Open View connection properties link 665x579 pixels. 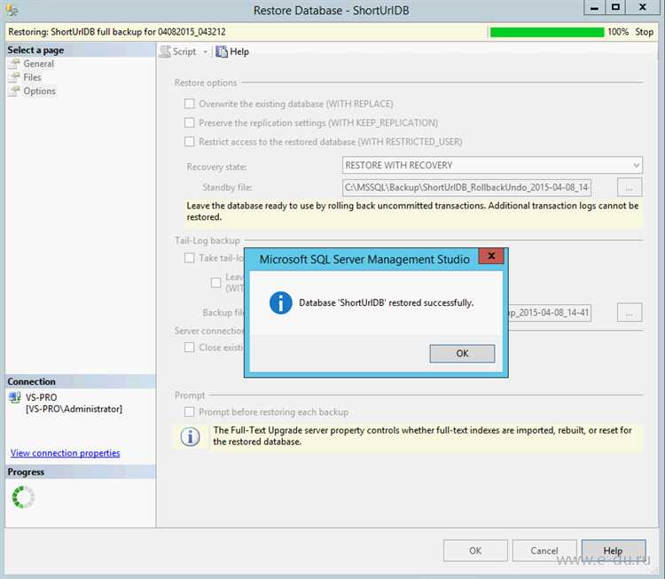tap(65, 453)
